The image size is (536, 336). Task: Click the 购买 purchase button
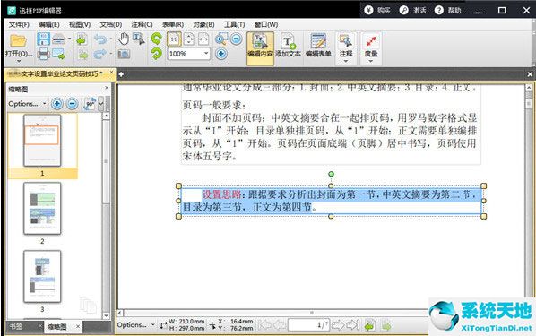[x=377, y=10]
